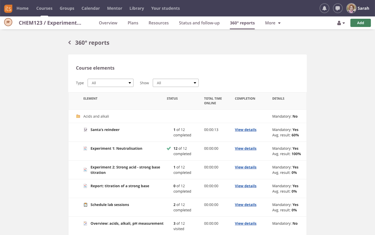Click Sarah's profile avatar
Image resolution: width=375 pixels, height=235 pixels.
tap(351, 8)
